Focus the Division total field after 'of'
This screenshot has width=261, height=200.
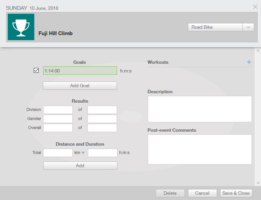[x=102, y=110]
